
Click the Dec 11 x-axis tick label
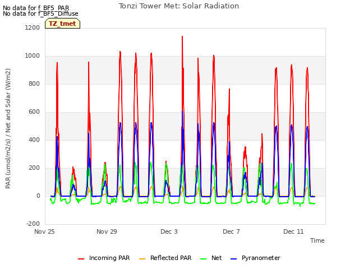pos(293,231)
